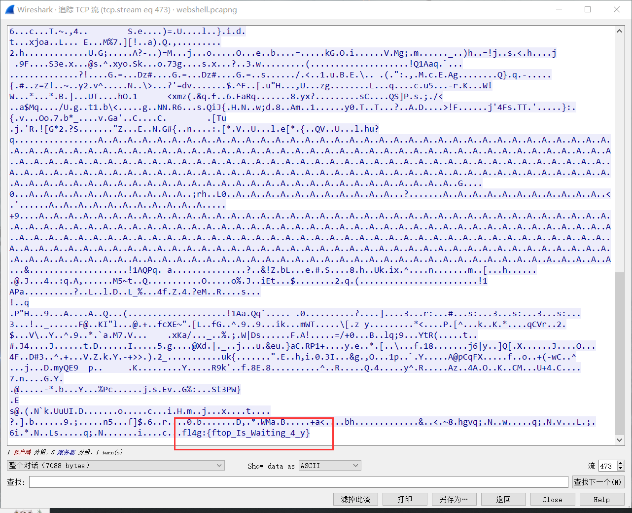
Task: Click the 打印 print button
Action: coord(405,499)
